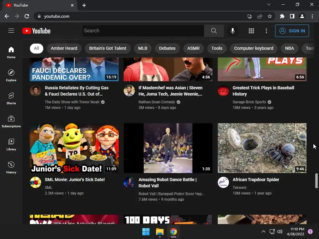This screenshot has width=319, height=239.
Task: Click the 100 DAYS video thumbnail
Action: 168,219
